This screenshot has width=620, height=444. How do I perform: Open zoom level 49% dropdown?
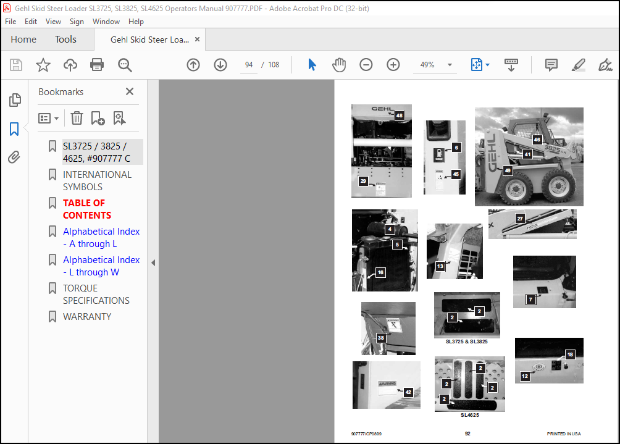coord(450,65)
